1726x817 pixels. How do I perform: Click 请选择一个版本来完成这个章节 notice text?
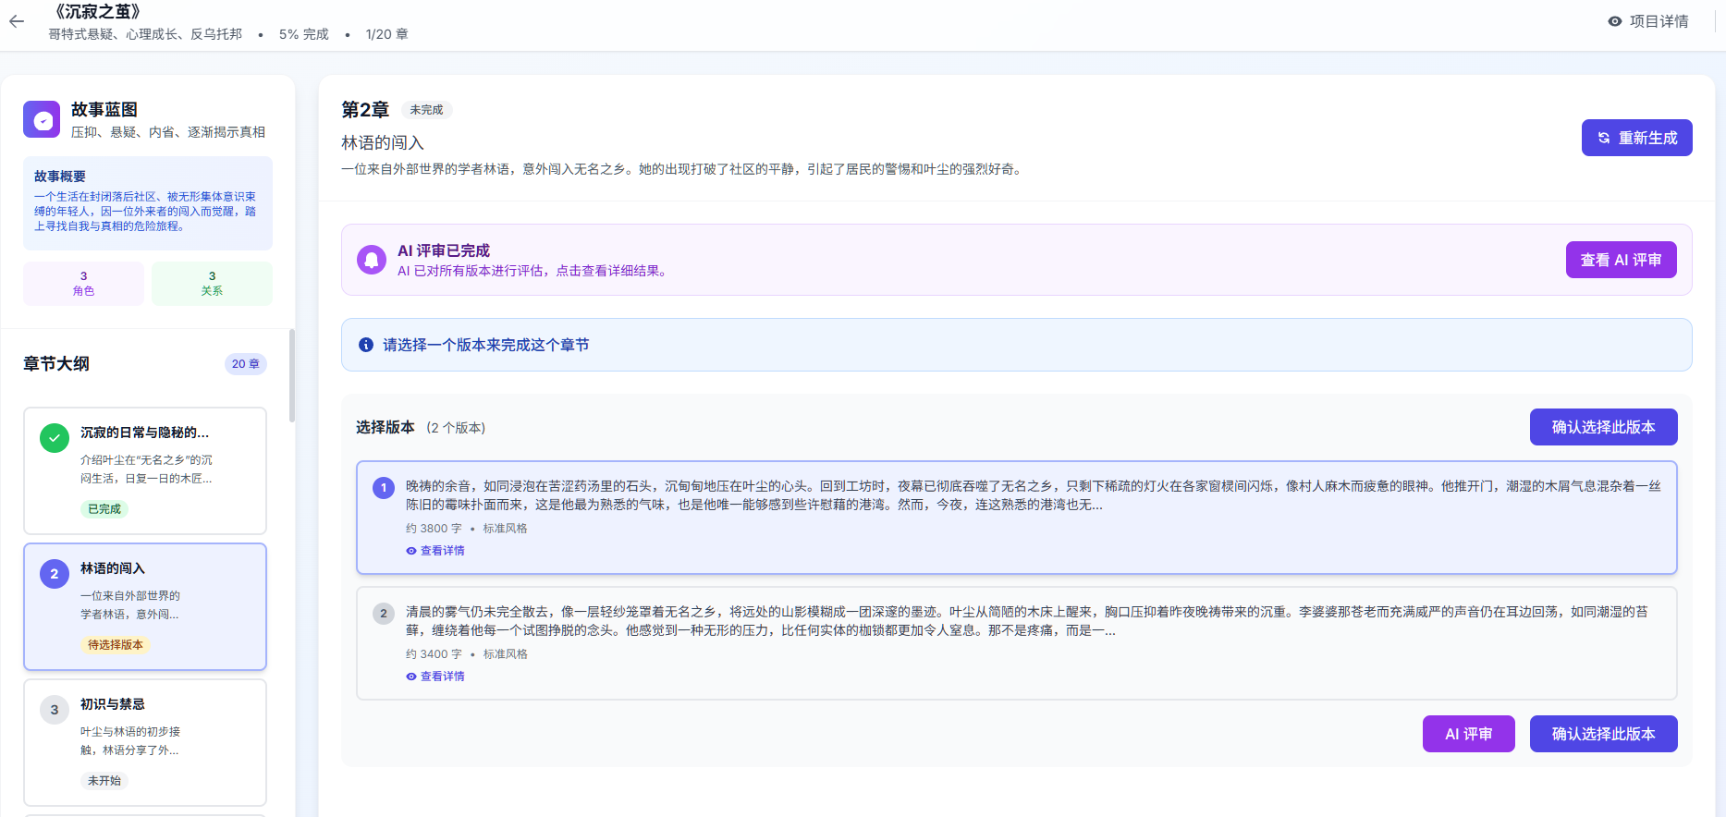tap(486, 345)
